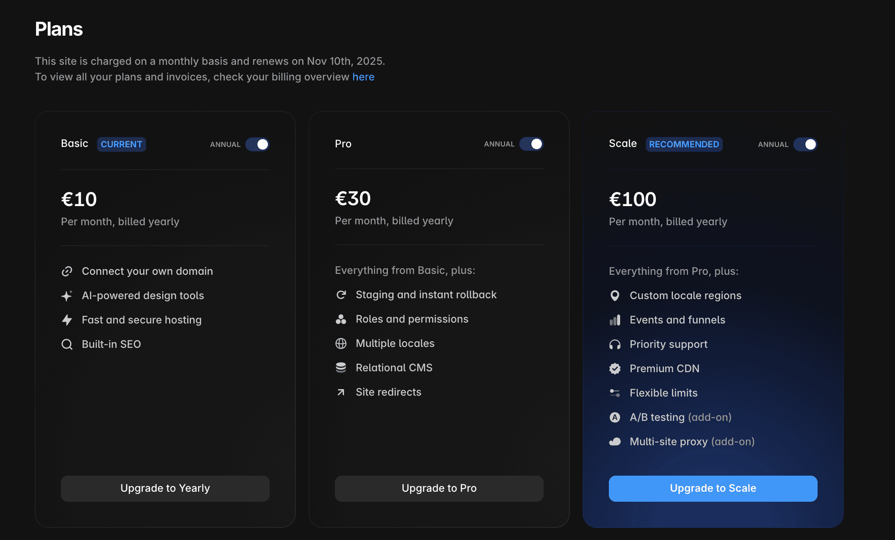The height and width of the screenshot is (540, 895).
Task: Click the RECOMMENDED badge on the Scale plan
Action: (684, 144)
